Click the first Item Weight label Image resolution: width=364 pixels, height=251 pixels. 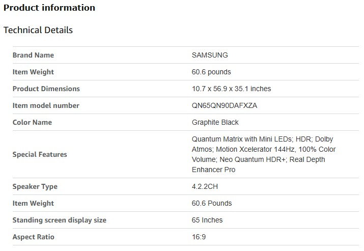click(x=33, y=72)
